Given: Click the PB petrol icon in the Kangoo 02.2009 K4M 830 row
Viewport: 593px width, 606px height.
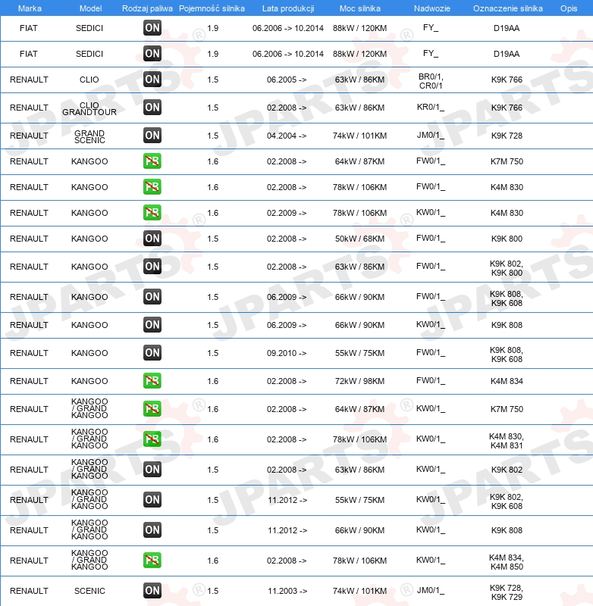Looking at the screenshot, I should pos(152,213).
